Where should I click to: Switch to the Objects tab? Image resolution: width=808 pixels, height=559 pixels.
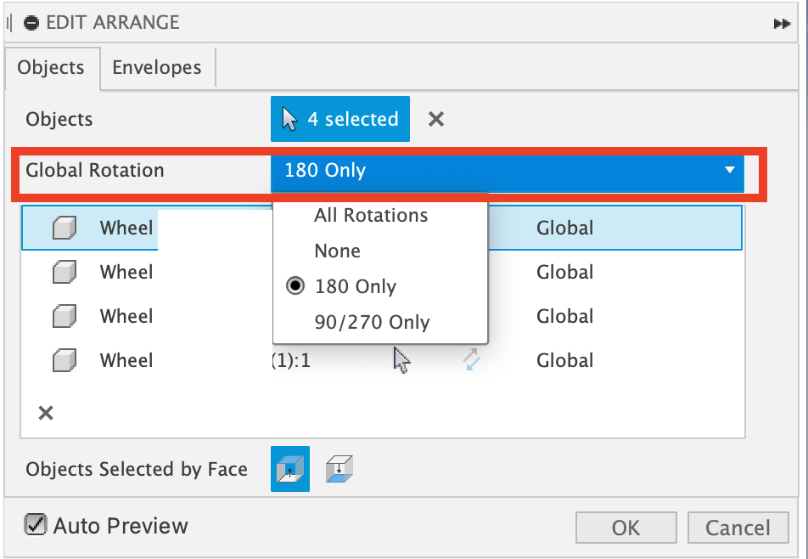(51, 67)
